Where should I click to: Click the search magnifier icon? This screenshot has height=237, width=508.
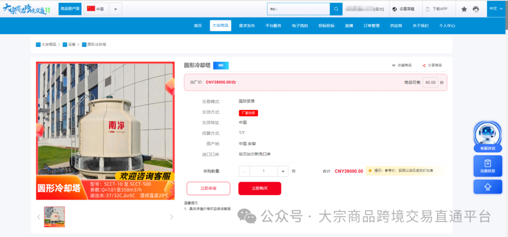click(x=336, y=9)
